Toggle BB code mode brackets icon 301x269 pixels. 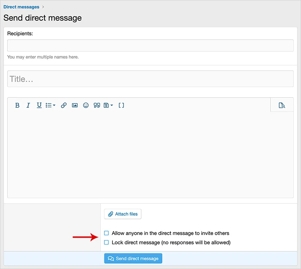[x=121, y=106]
